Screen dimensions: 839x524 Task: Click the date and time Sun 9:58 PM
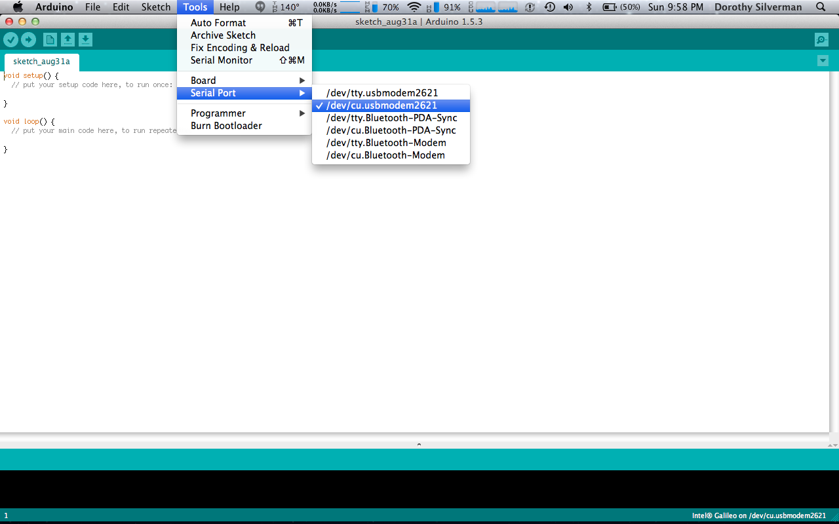coord(675,7)
